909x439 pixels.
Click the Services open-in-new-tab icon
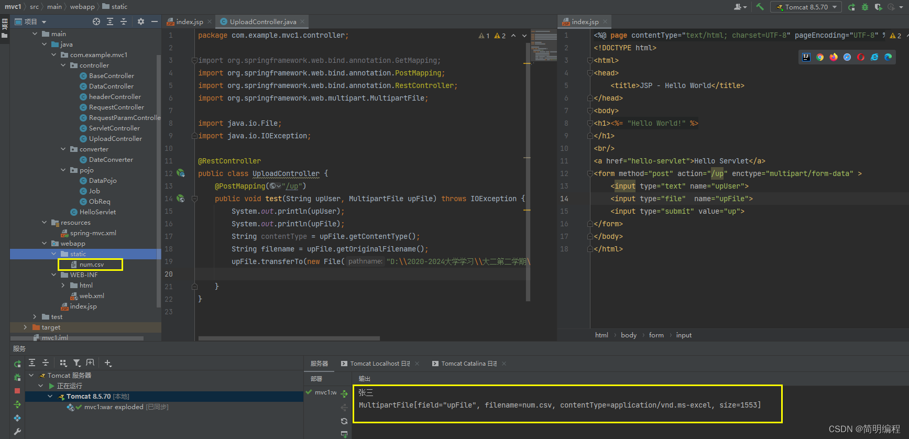point(90,363)
